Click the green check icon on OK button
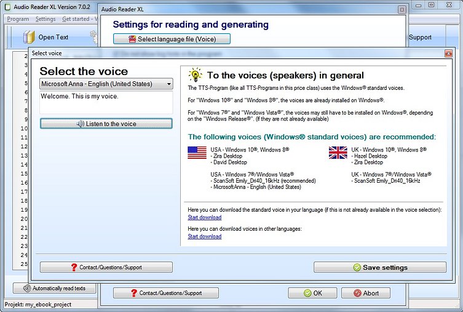The image size is (463, 312). (307, 293)
